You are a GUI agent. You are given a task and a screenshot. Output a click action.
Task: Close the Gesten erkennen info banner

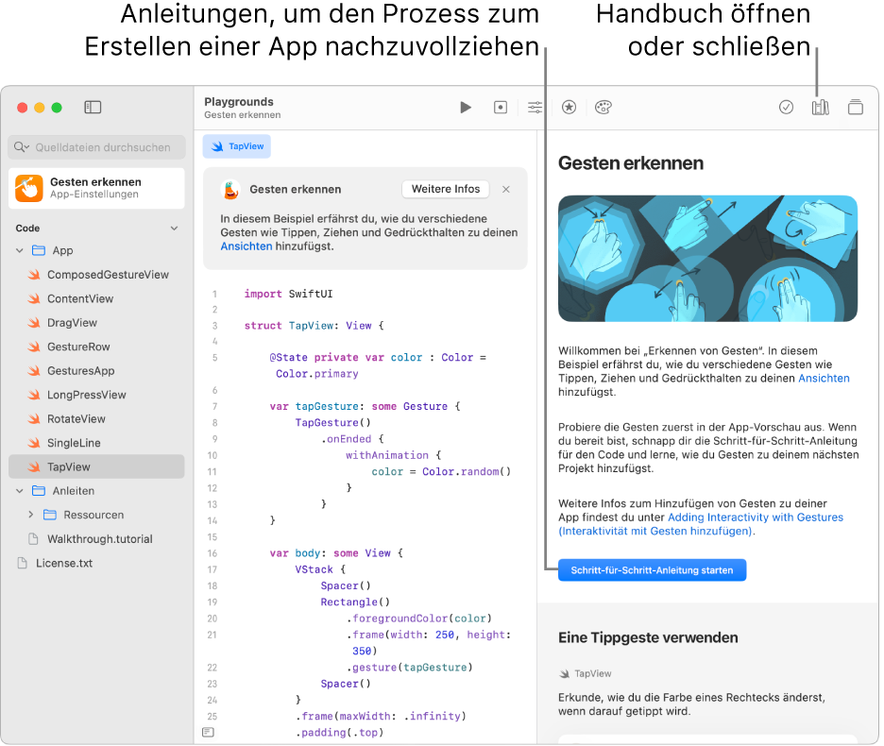coord(505,190)
